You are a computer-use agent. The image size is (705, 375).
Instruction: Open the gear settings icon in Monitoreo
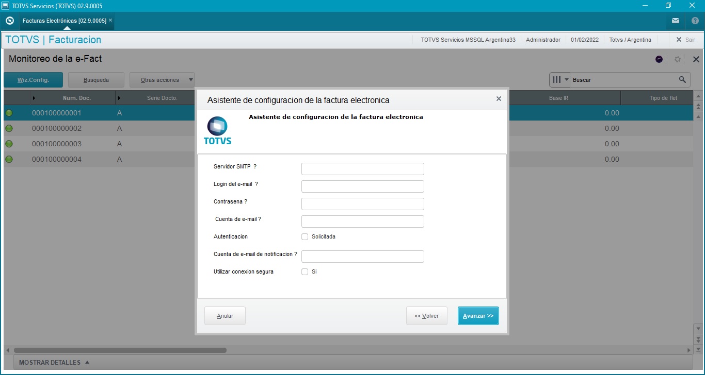click(678, 59)
